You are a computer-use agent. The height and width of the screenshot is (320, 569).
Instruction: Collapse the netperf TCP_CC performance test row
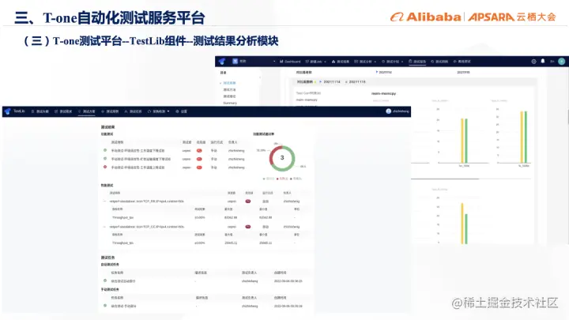point(104,227)
